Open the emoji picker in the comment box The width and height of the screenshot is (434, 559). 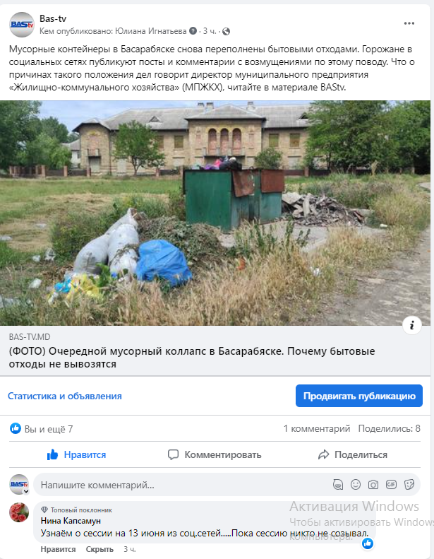pyautogui.click(x=356, y=485)
